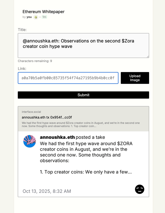
Task: Click the 'you' author name
Action: pyautogui.click(x=29, y=17)
